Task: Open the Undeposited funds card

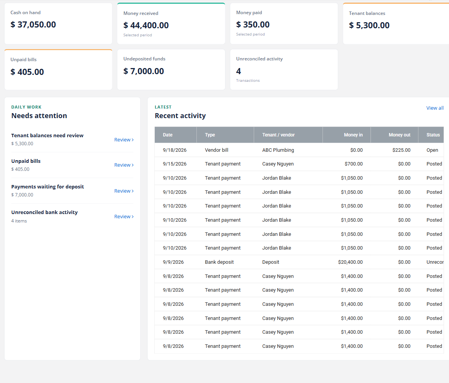Action: click(x=171, y=70)
